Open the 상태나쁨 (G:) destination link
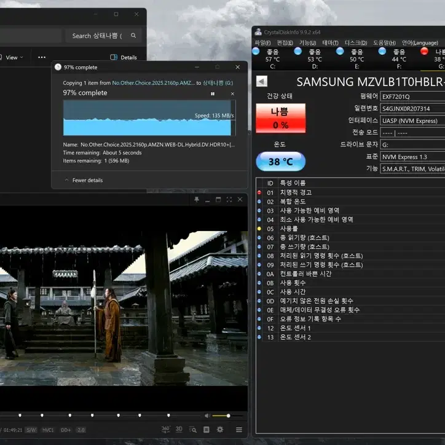Viewport: 445px width, 445px height. click(218, 83)
